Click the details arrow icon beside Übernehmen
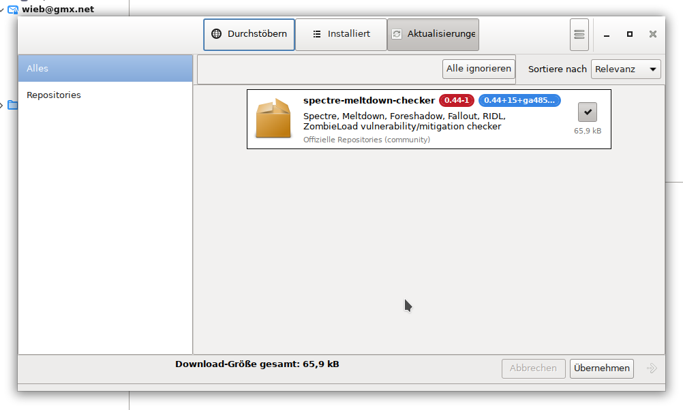This screenshot has height=410, width=683. 652,368
